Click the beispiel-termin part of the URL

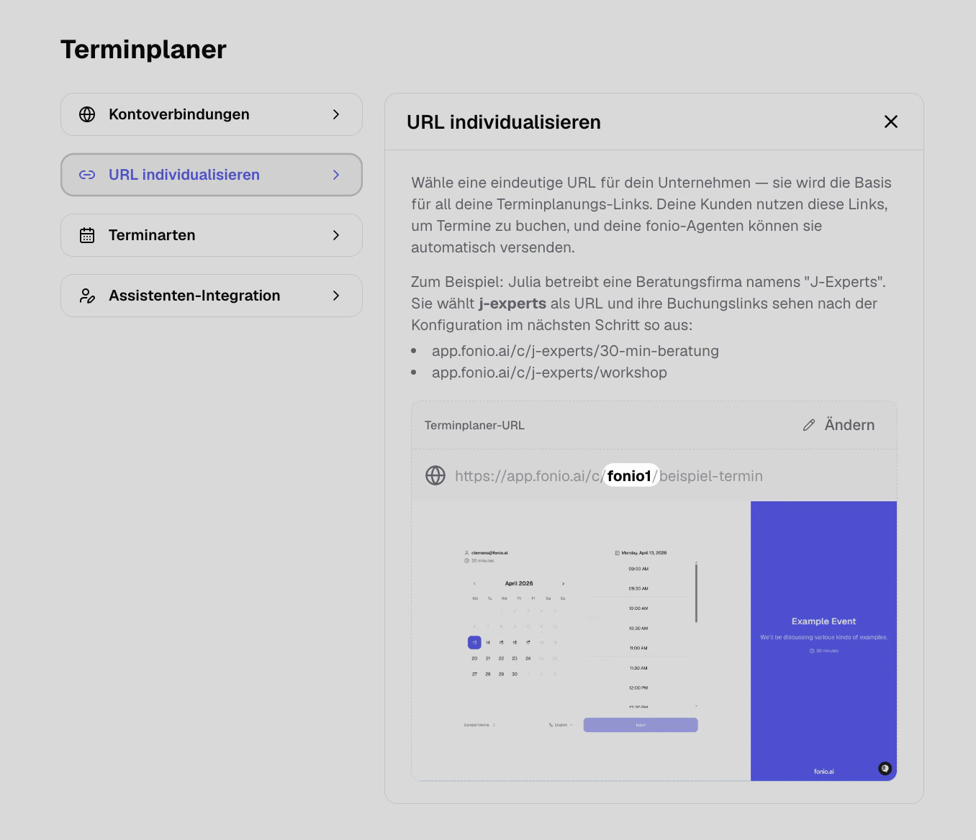[711, 476]
